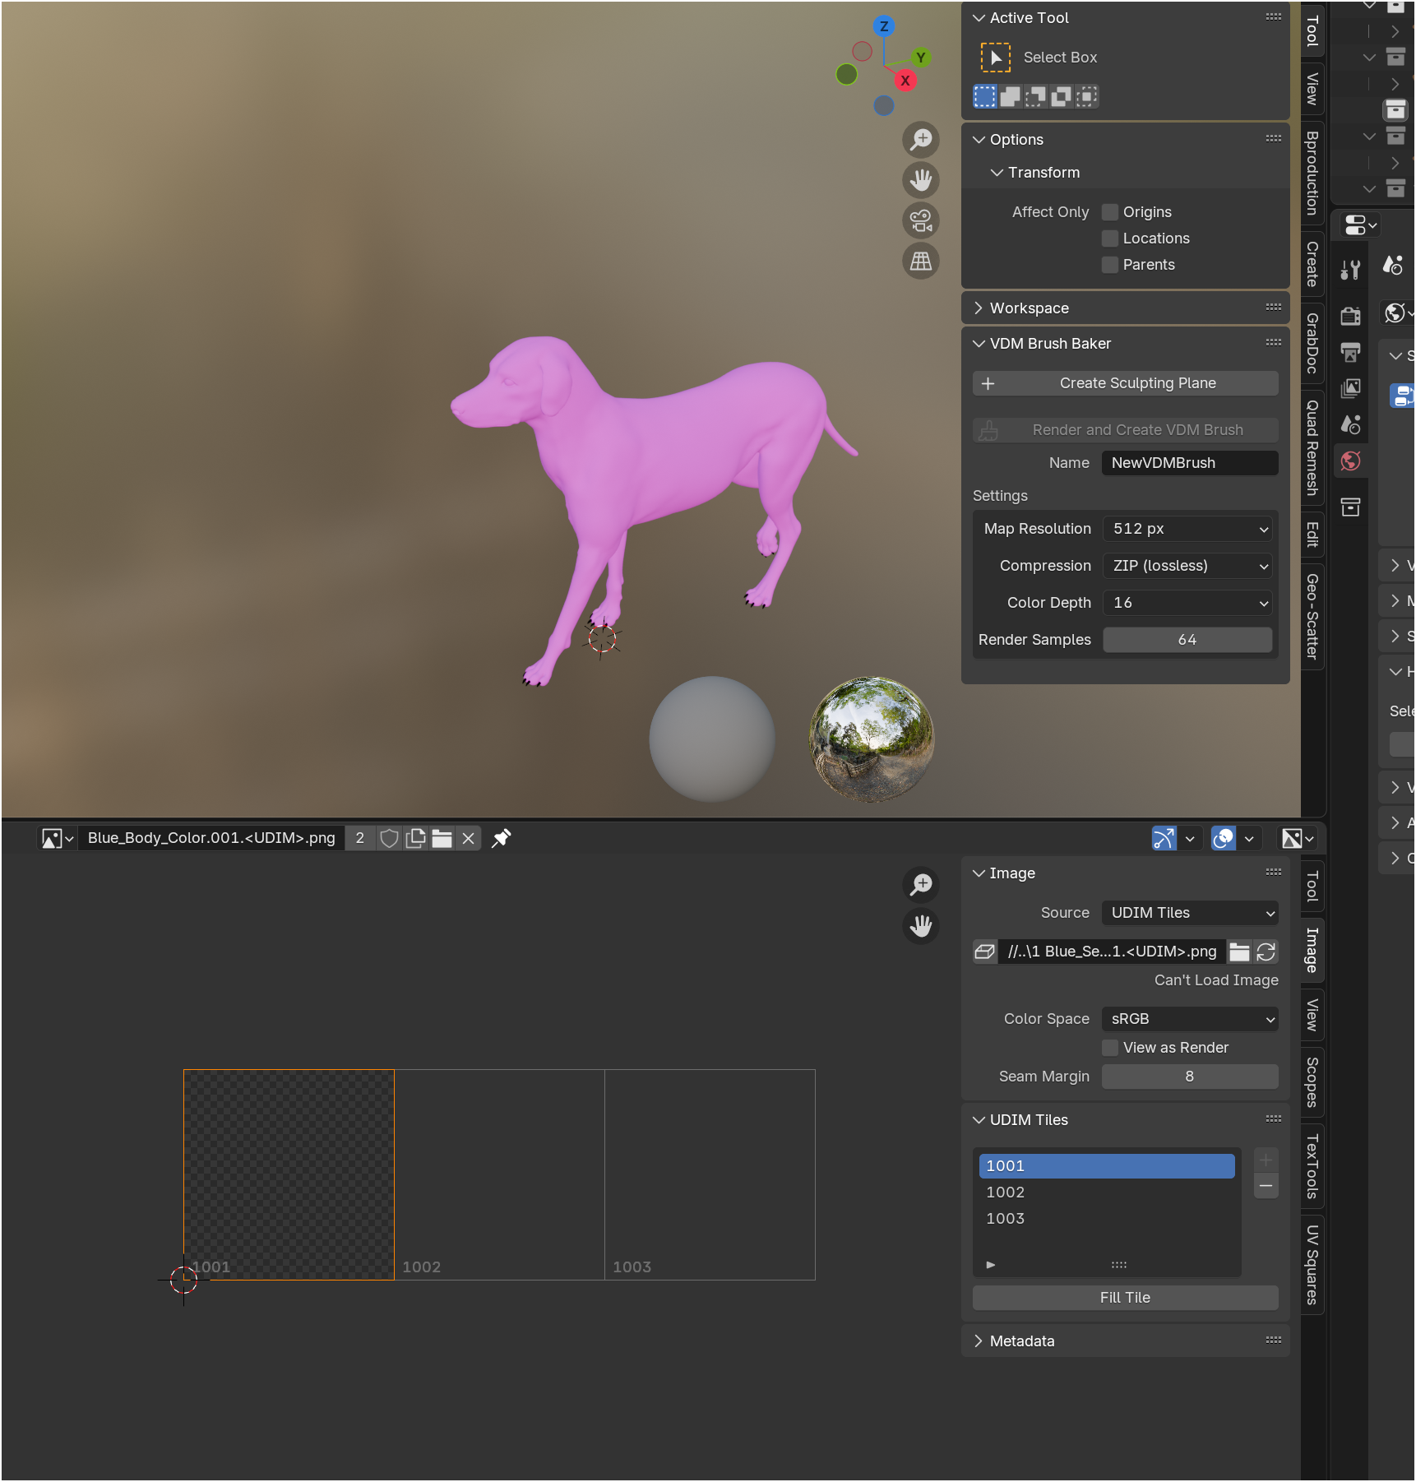Open Color Space sRGB dropdown

click(1190, 1019)
